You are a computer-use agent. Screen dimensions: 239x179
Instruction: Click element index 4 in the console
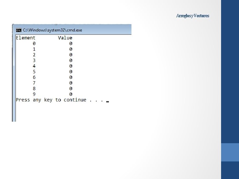tap(34, 66)
